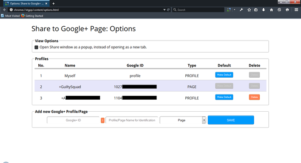
Task: Click the Type column header
Action: tap(192, 66)
